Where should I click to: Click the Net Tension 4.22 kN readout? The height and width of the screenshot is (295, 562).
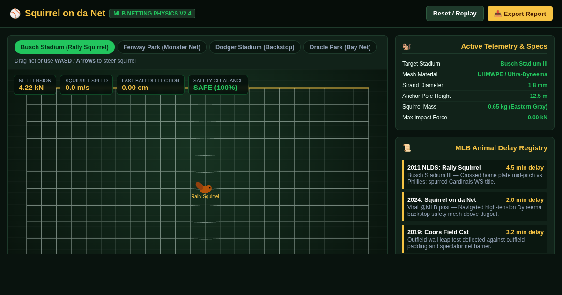(35, 85)
